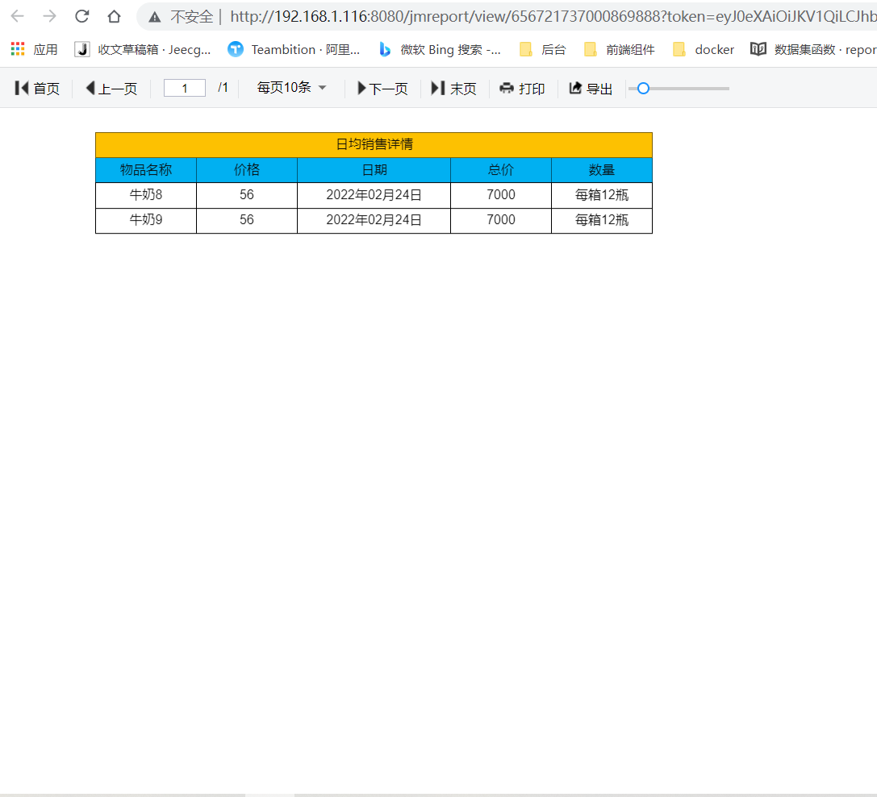Click the 总价 column header

point(500,170)
